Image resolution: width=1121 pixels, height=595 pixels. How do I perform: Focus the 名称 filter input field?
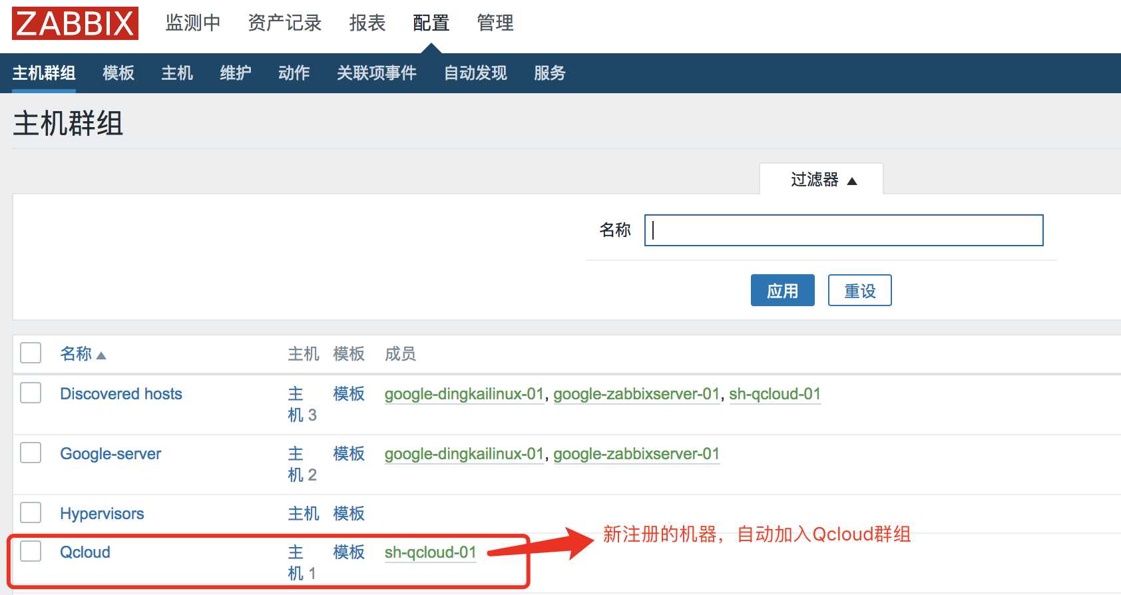(843, 230)
